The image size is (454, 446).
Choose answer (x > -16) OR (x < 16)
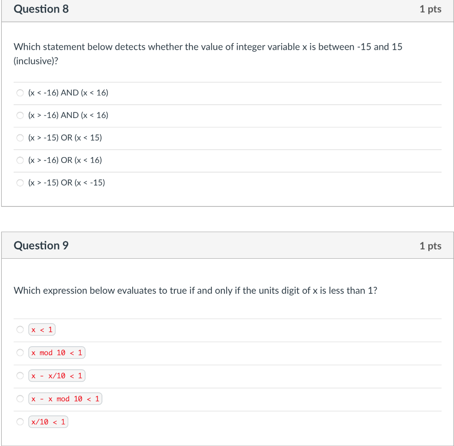(20, 160)
